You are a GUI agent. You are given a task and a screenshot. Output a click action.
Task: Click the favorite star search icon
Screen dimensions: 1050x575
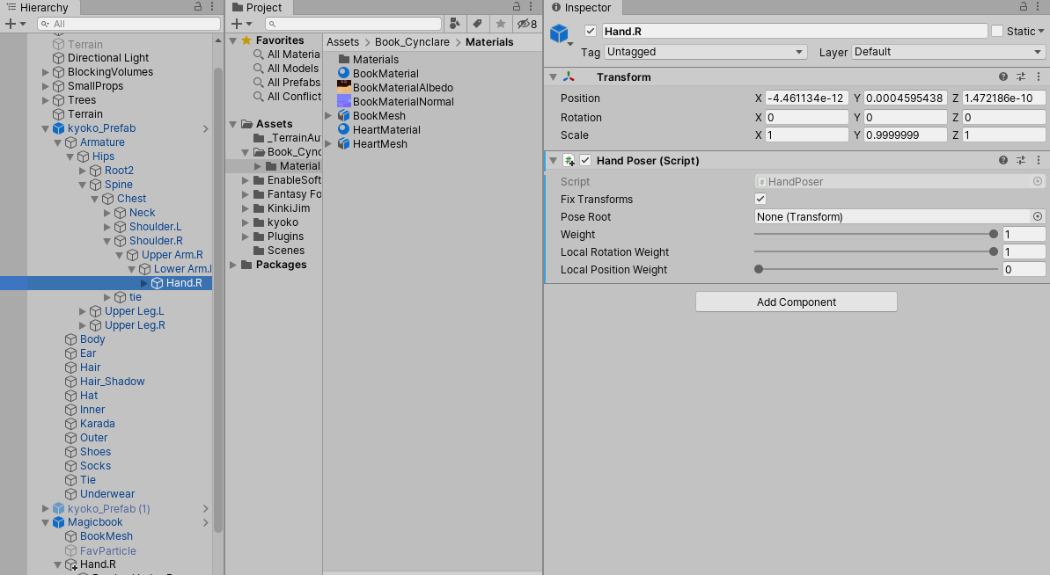(500, 24)
